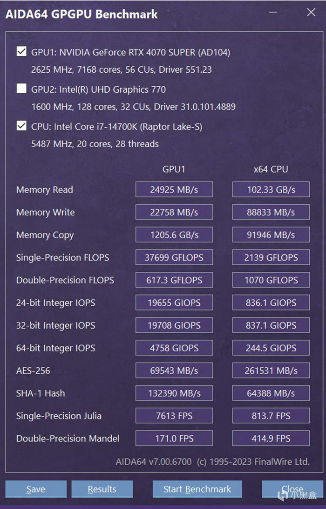The height and width of the screenshot is (509, 326).
Task: Select the x64 CPU Double-Precision FLOPS field
Action: [271, 280]
